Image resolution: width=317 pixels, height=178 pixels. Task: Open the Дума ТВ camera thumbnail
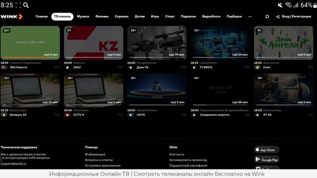point(157,43)
